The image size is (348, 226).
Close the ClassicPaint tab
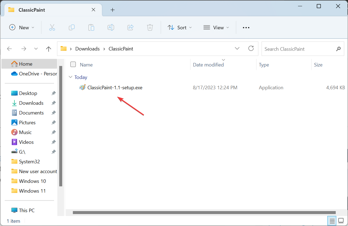pyautogui.click(x=93, y=10)
